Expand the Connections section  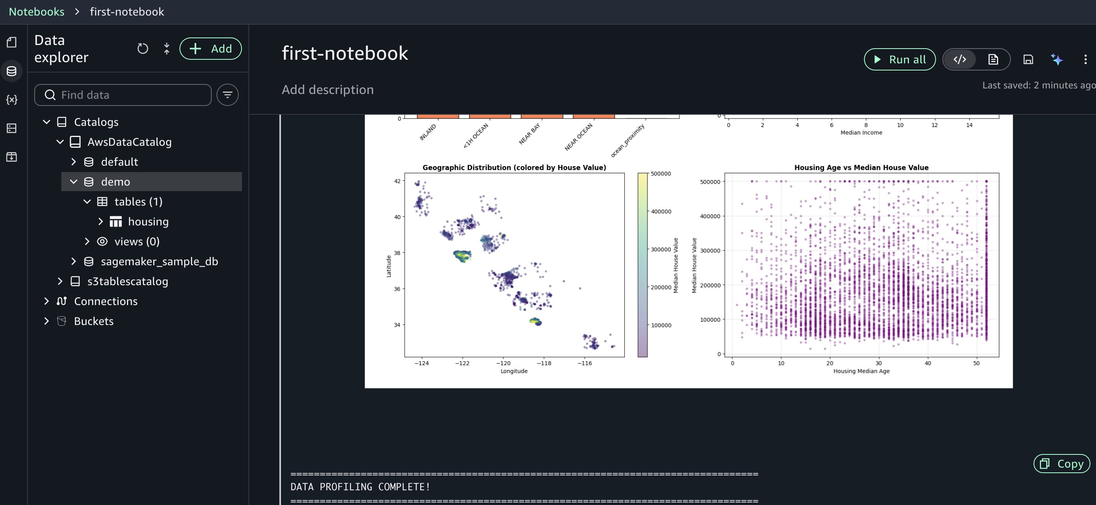coord(47,301)
